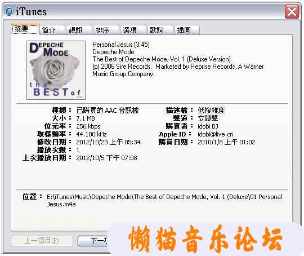This screenshot has width=304, height=256.
Task: Click the album name Best of Depeche Mode
Action: click(162, 59)
